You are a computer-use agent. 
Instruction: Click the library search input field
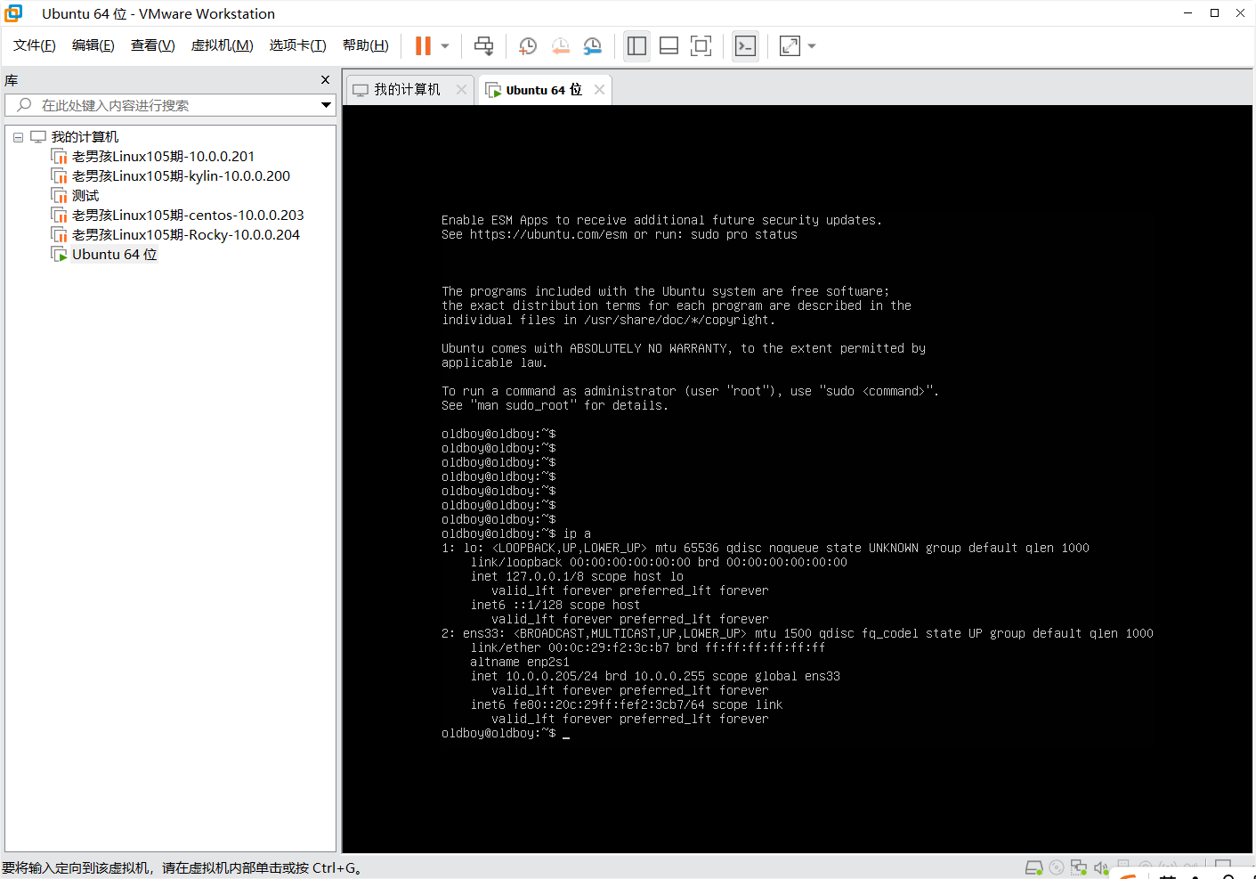pos(170,105)
